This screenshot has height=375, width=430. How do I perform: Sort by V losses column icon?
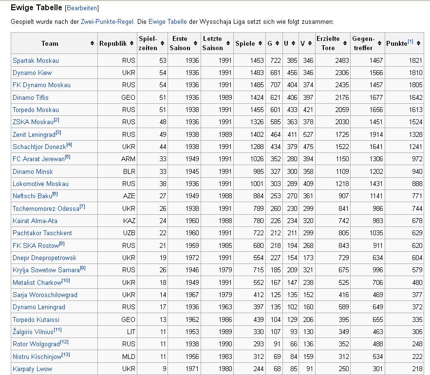310,43
